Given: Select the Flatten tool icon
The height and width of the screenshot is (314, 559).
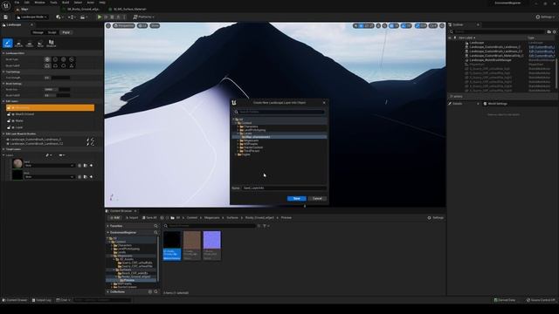Looking at the screenshot, I should click(x=30, y=44).
